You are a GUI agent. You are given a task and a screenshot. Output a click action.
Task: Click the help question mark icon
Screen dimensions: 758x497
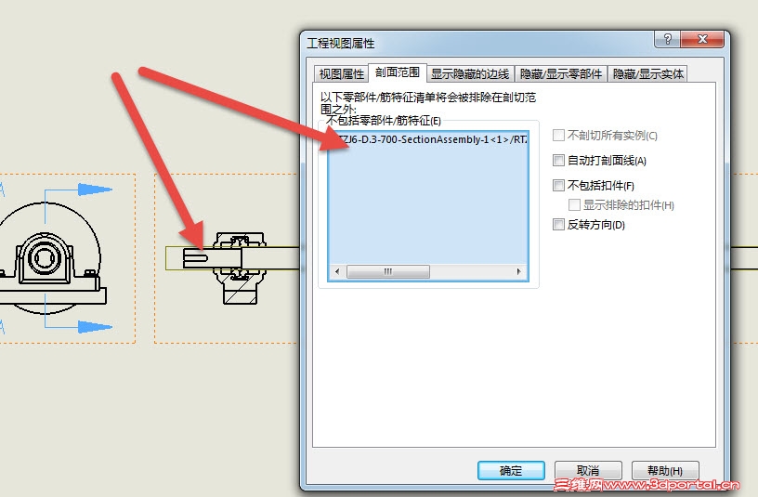pos(668,39)
